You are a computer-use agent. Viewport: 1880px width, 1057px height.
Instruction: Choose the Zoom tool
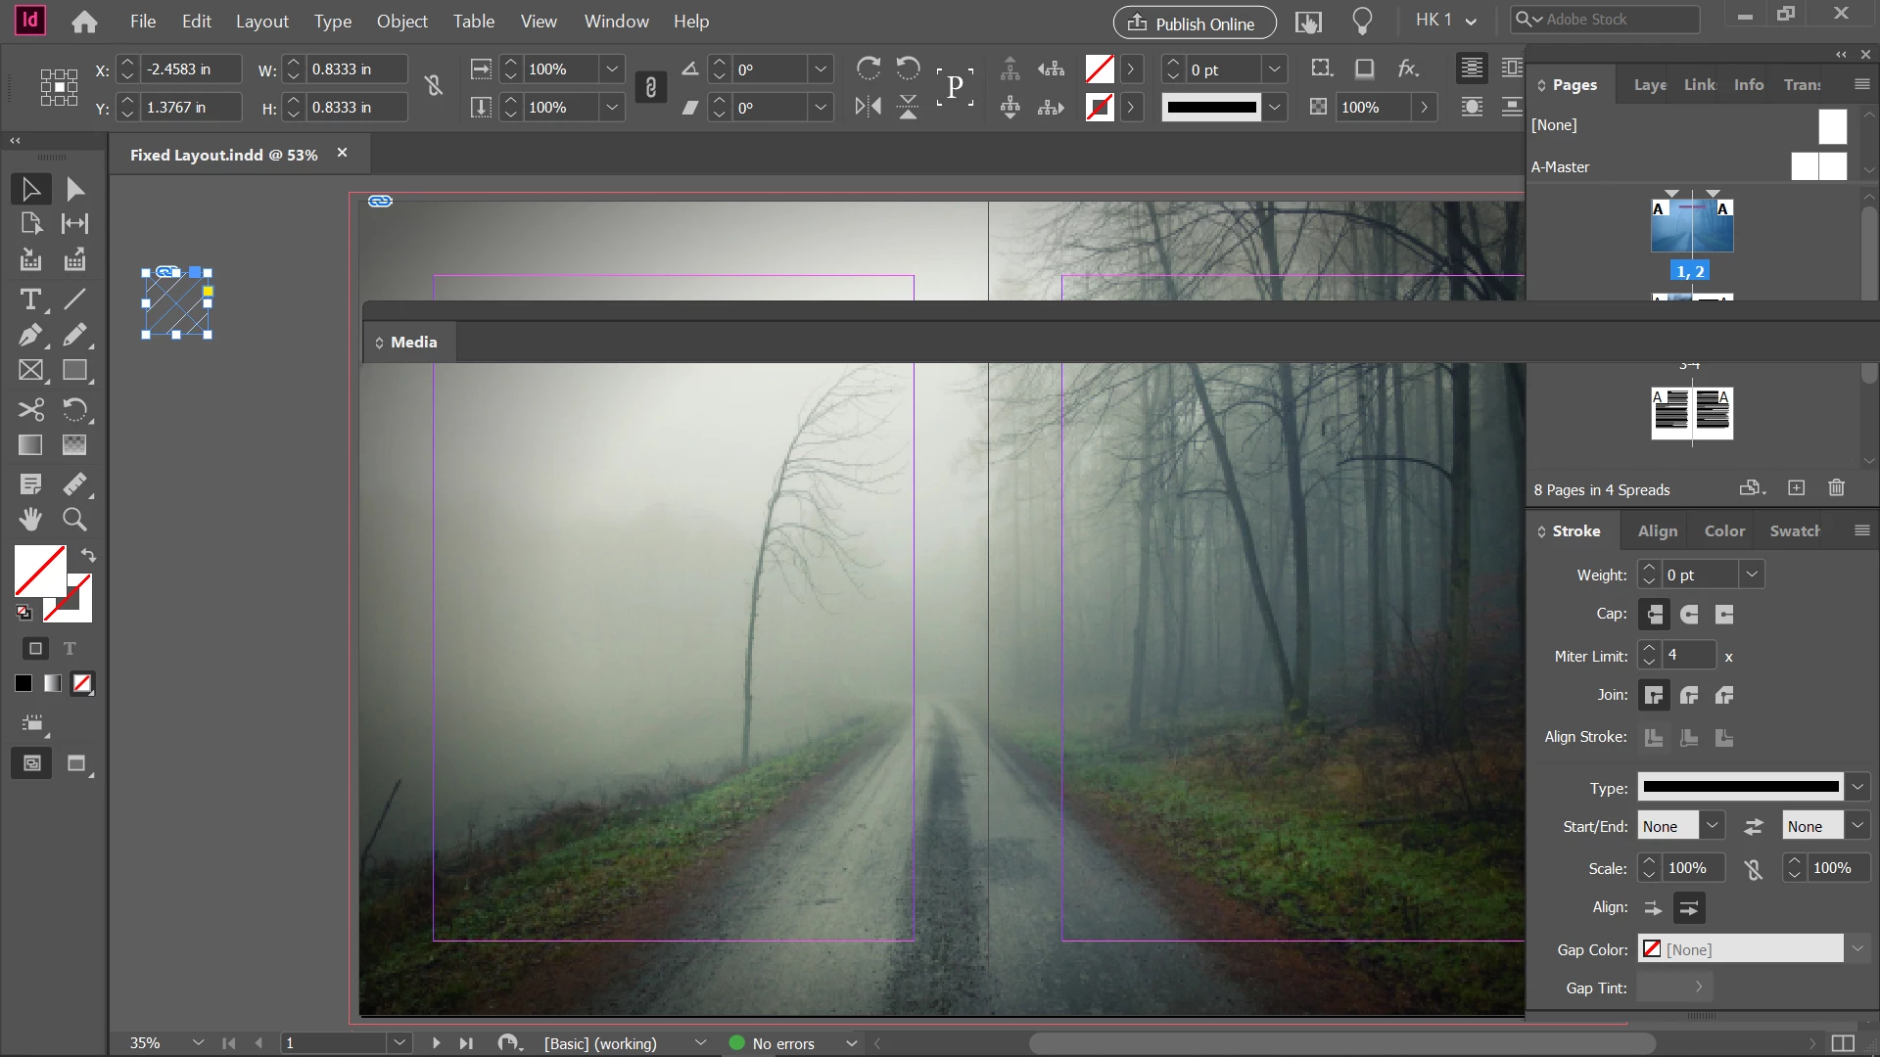coord(74,519)
